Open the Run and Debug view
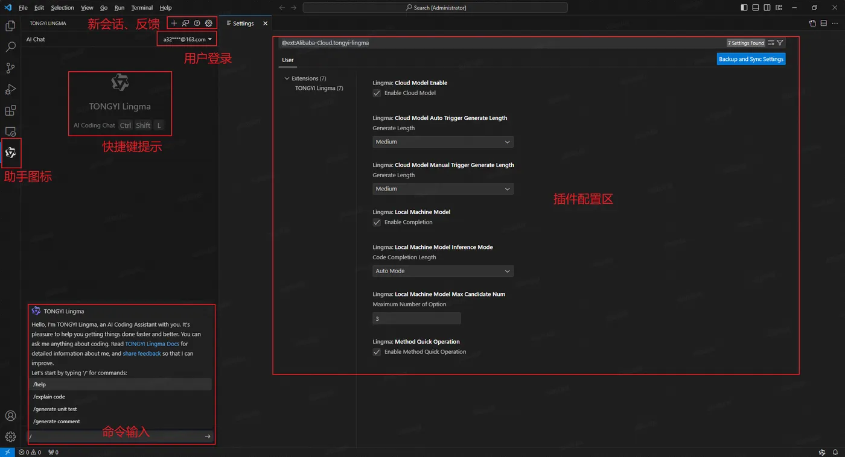Viewport: 845px width, 457px height. [10, 89]
